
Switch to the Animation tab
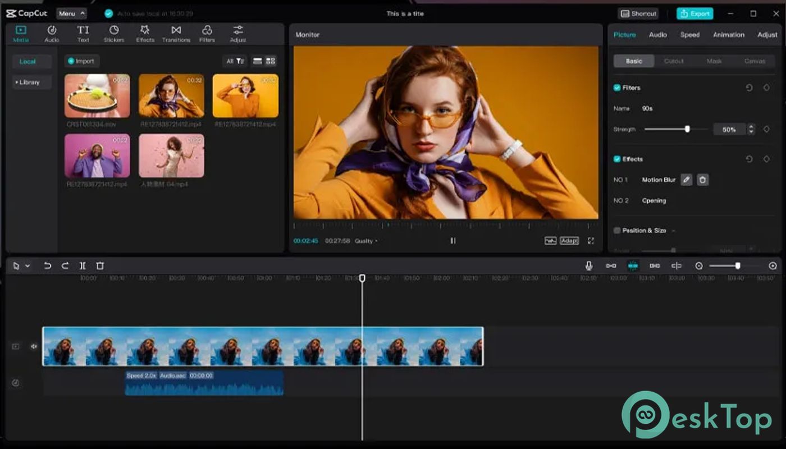coord(728,35)
